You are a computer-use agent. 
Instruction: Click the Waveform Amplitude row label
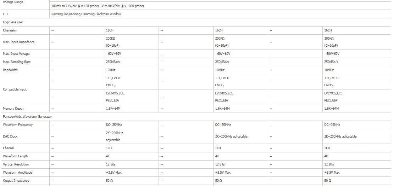(x=17, y=173)
